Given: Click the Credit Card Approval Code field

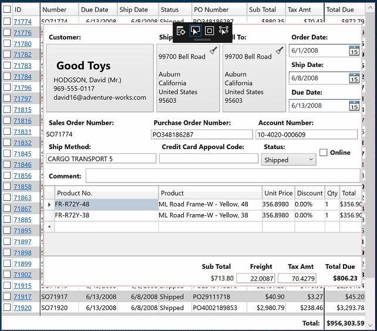Looking at the screenshot, I should [208, 158].
